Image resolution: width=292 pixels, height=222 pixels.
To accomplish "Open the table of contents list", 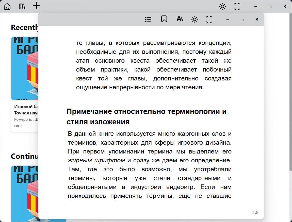I will coord(148,19).
